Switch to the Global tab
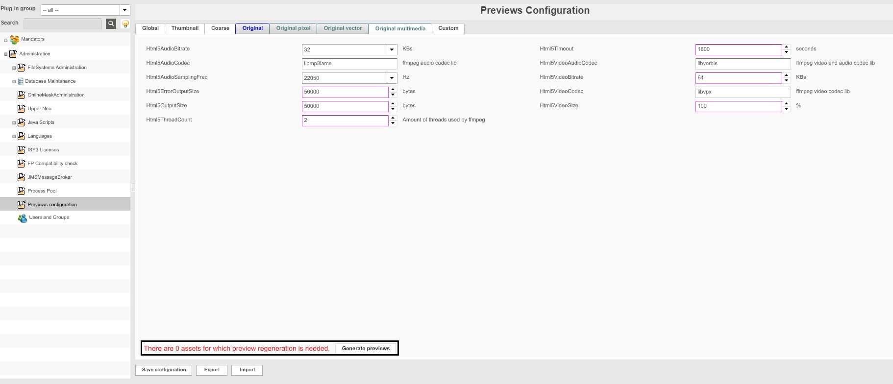 tap(150, 28)
